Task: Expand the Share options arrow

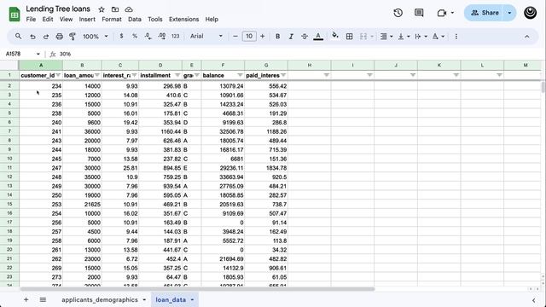Action: pyautogui.click(x=509, y=13)
